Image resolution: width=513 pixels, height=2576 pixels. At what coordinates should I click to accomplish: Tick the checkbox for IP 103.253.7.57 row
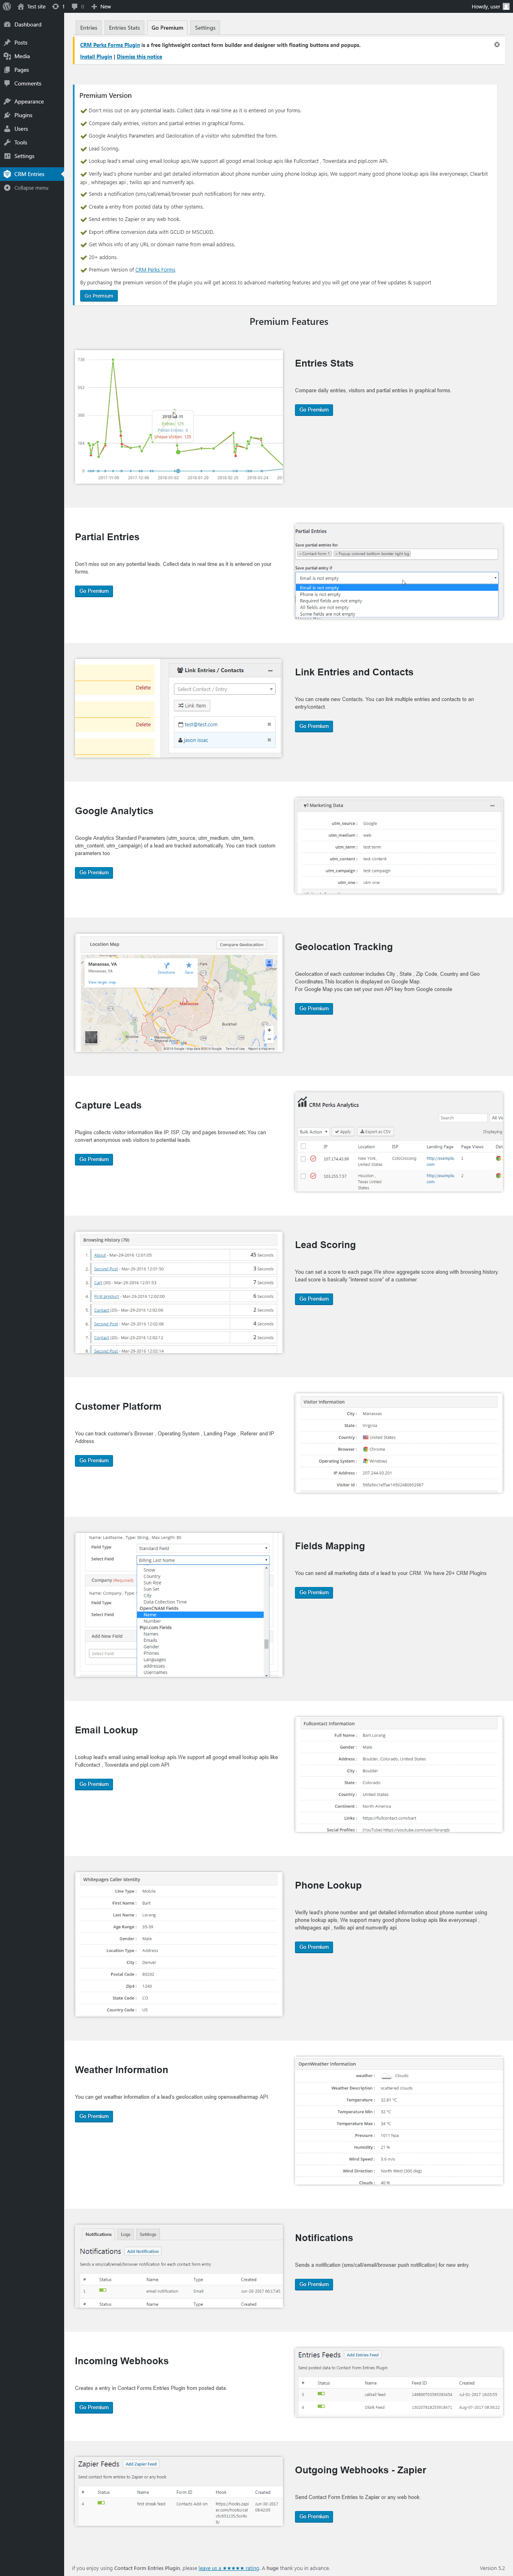(303, 1176)
